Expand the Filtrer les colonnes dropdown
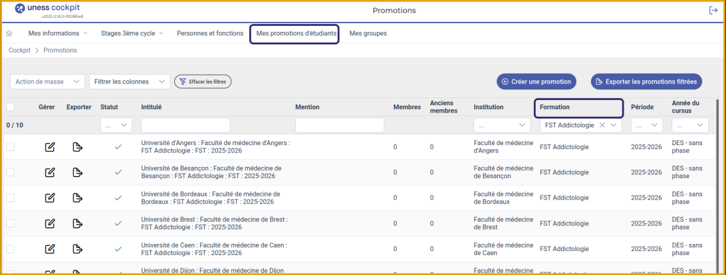The image size is (726, 275). [x=129, y=82]
